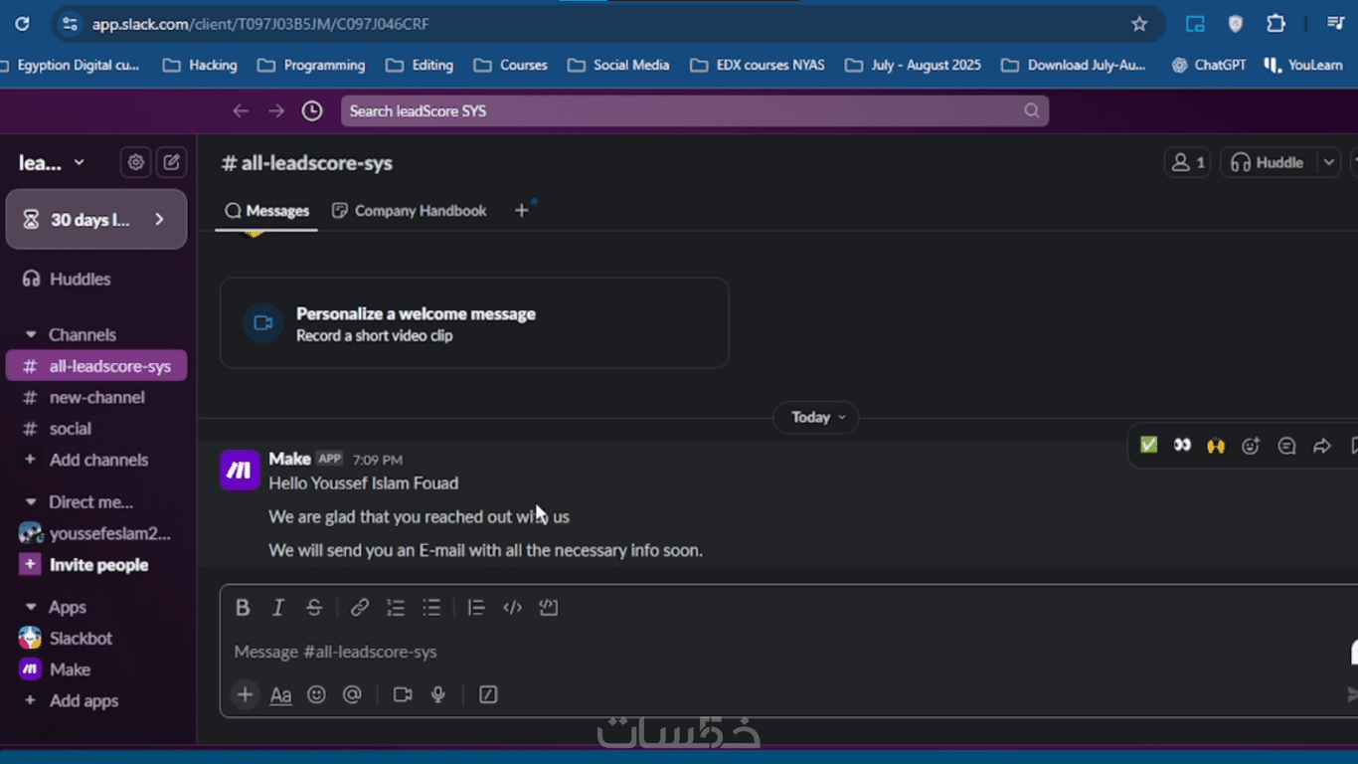The height and width of the screenshot is (764, 1358).
Task: View channel members count button
Action: point(1187,162)
